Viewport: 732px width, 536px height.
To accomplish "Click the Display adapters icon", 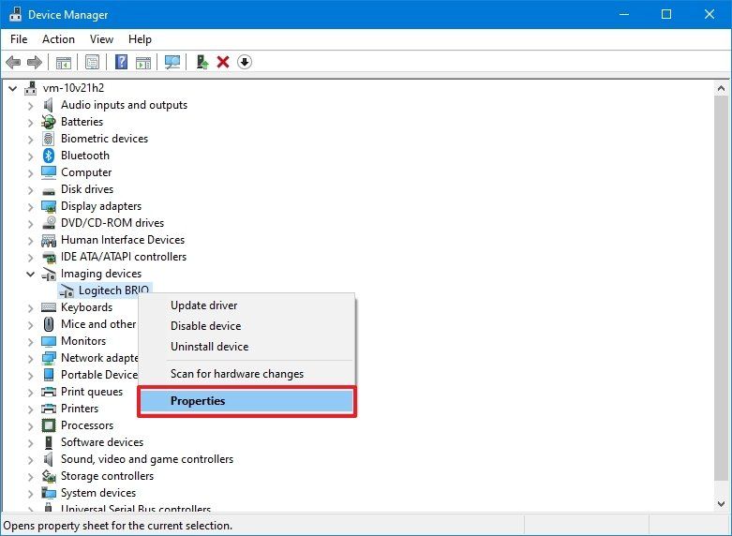I will (49, 206).
